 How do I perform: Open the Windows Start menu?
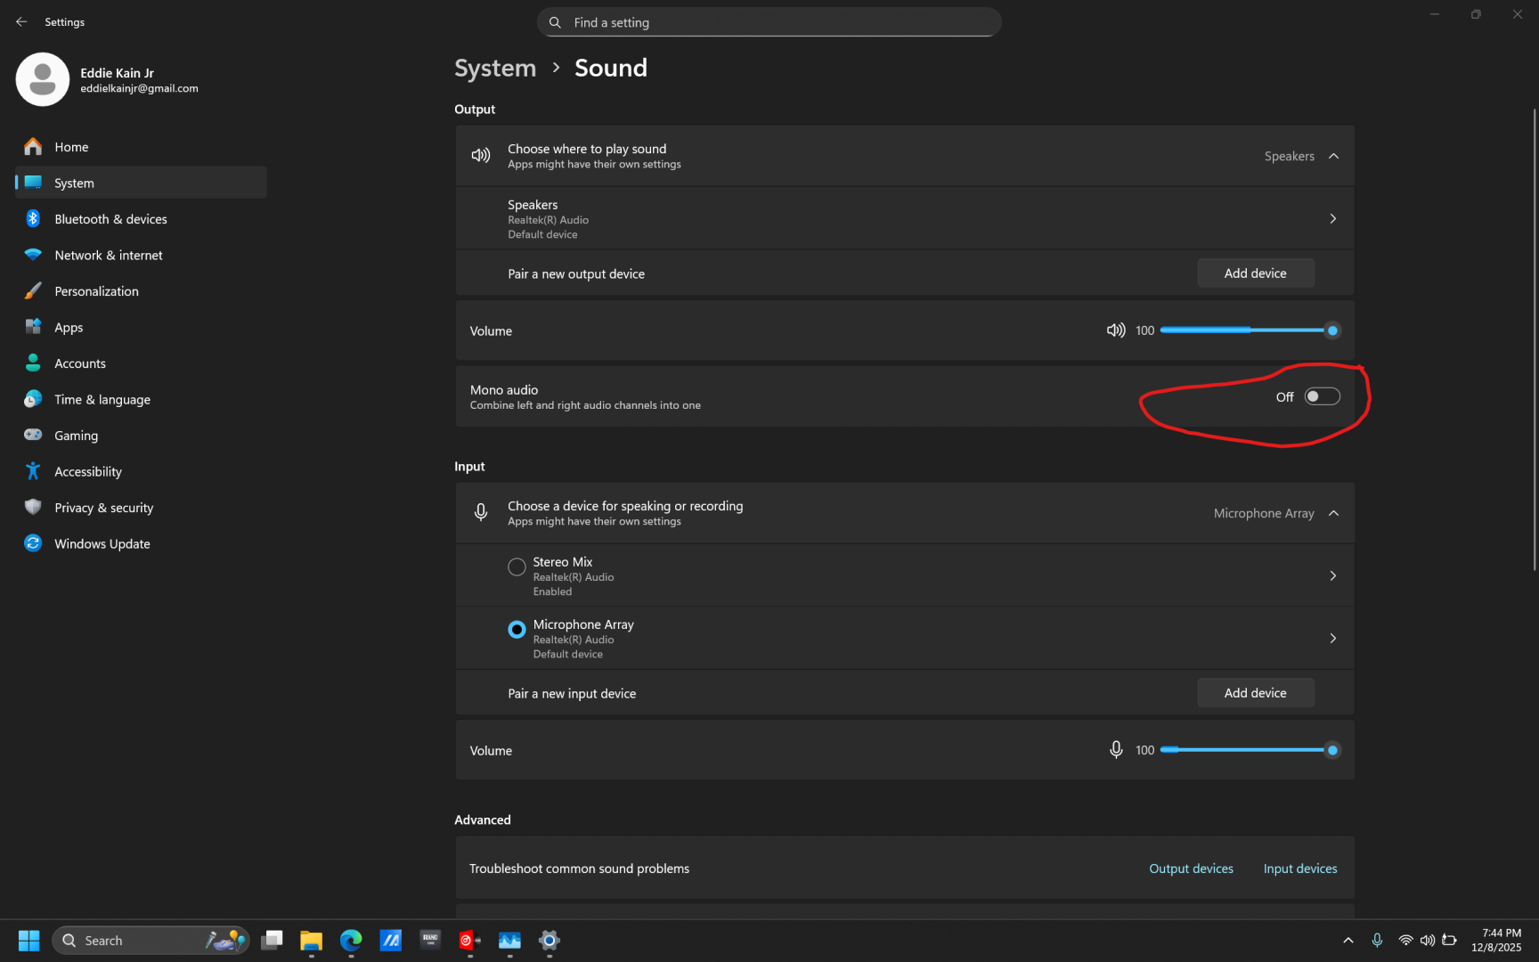coord(28,941)
